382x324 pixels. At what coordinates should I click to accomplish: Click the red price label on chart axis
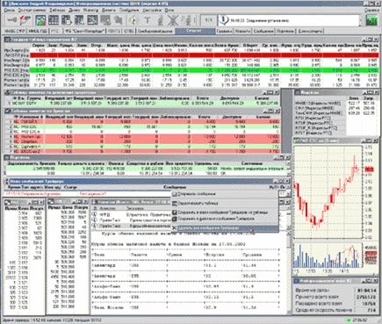coord(370,169)
